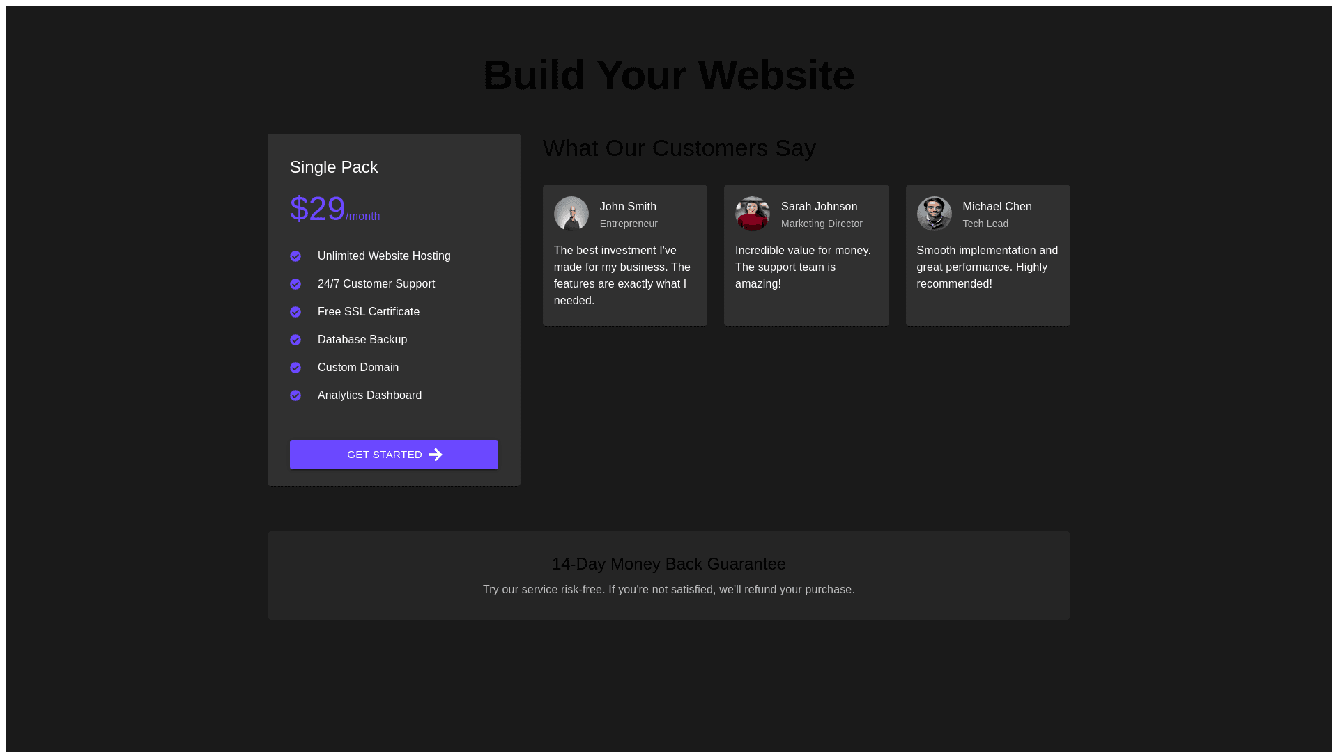Image resolution: width=1338 pixels, height=752 pixels.
Task: Click Michael Chen's avatar image
Action: pyautogui.click(x=934, y=214)
